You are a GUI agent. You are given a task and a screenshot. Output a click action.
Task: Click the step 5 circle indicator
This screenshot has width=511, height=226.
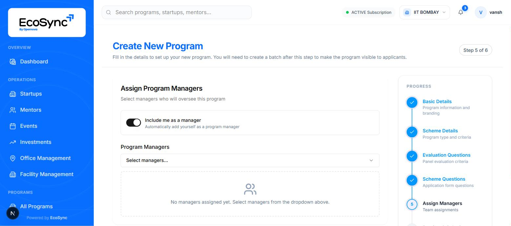(412, 204)
